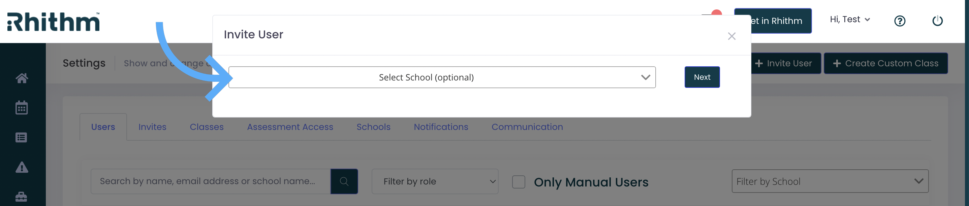Open the Schools tab
Screen dimensions: 969x206
point(373,127)
